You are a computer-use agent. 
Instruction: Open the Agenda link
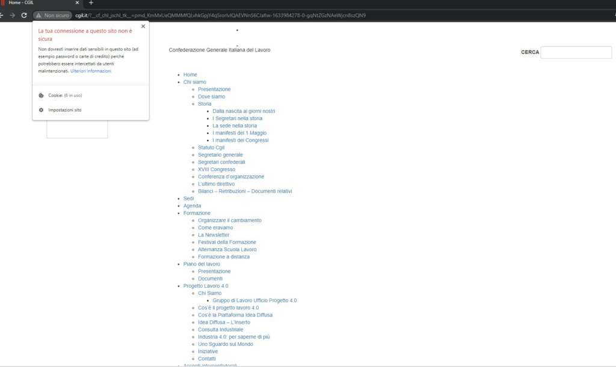[192, 206]
